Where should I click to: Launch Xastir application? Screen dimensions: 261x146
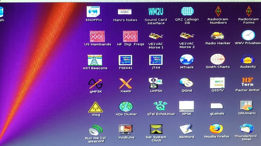(126, 83)
